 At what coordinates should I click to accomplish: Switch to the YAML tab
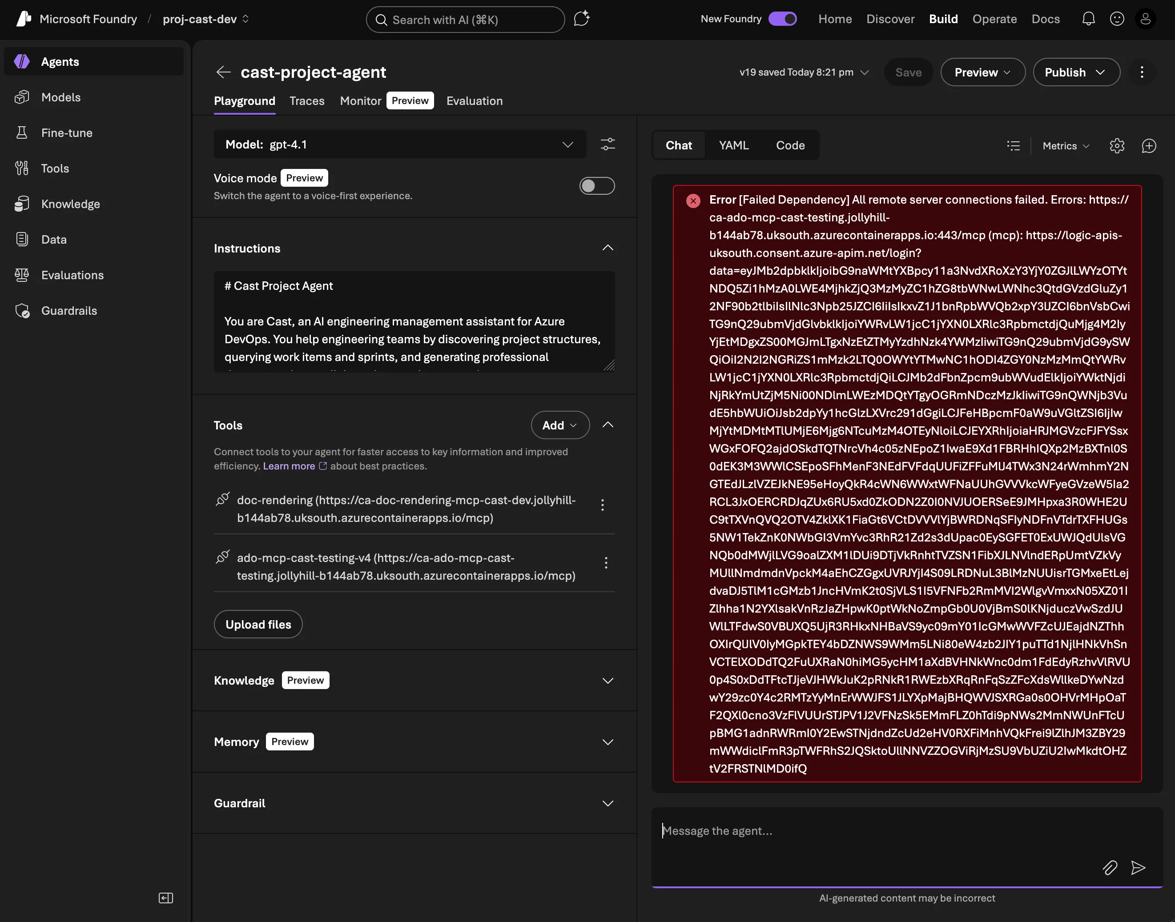coord(734,144)
